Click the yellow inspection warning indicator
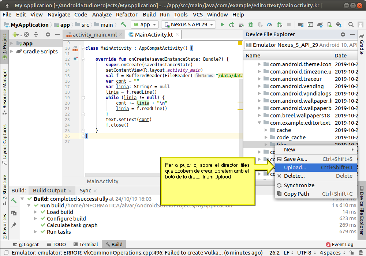Image resolution: width=366 pixels, height=256 pixels. pyautogui.click(x=240, y=43)
